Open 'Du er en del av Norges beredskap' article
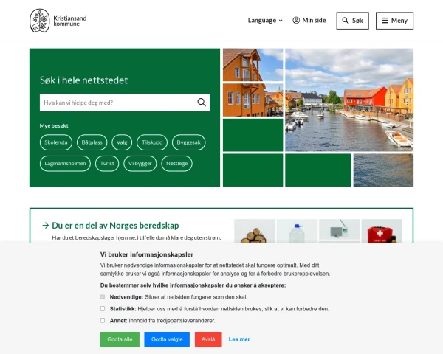The height and width of the screenshot is (354, 443). point(115,226)
